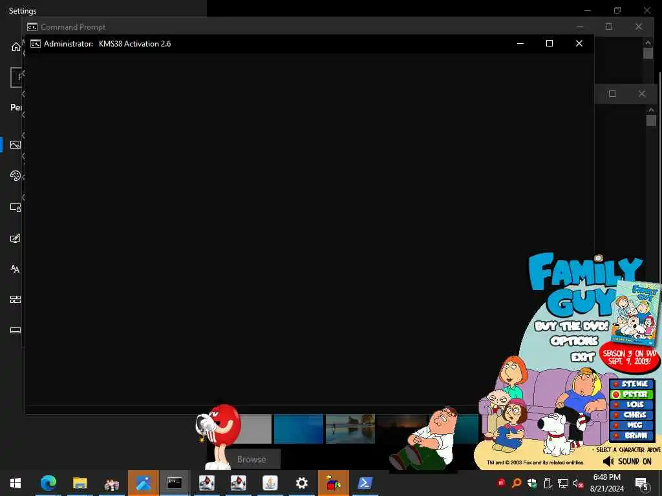
Task: Click the muted volume tray icon
Action: (578, 483)
